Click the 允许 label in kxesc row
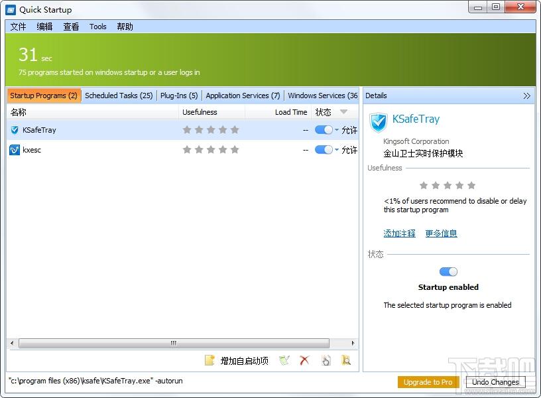Screen dimensions: 541x398 [x=349, y=150]
